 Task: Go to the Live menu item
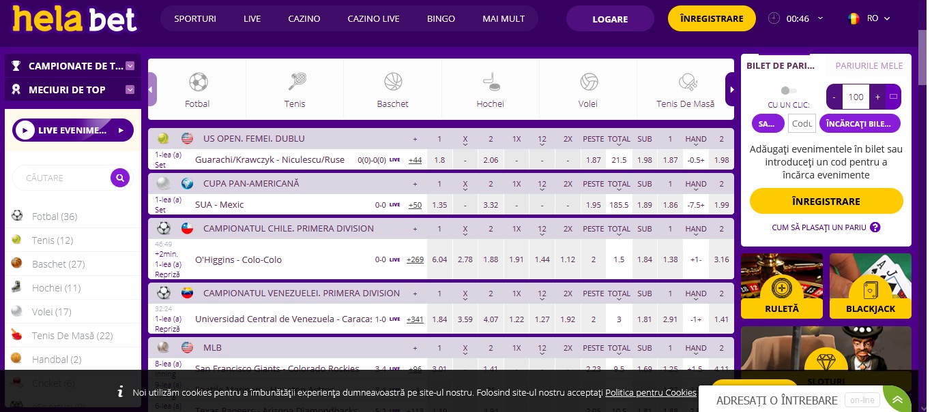[x=252, y=18]
